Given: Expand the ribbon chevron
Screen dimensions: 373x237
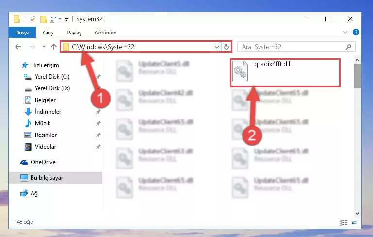Looking at the screenshot, I should (x=345, y=32).
